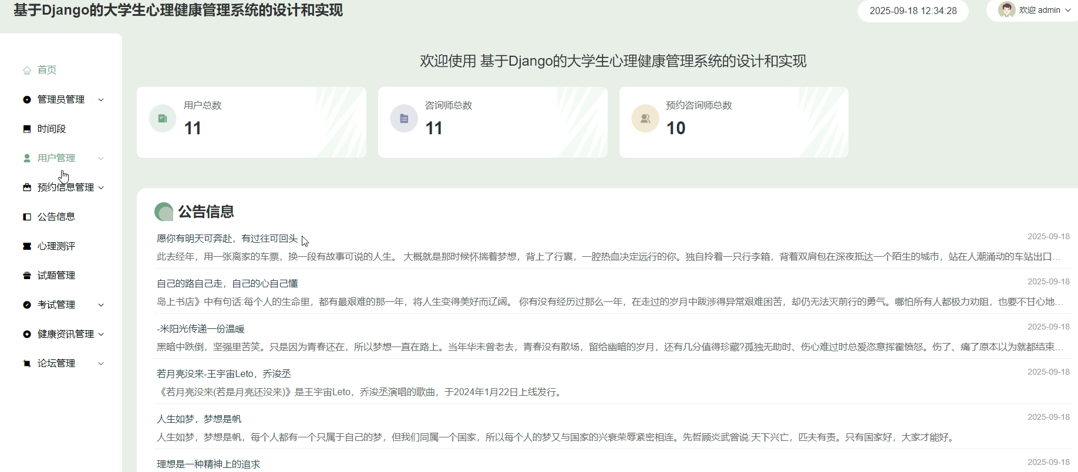Click the green 公告信息 heading icon
1078x472 pixels.
tap(164, 212)
